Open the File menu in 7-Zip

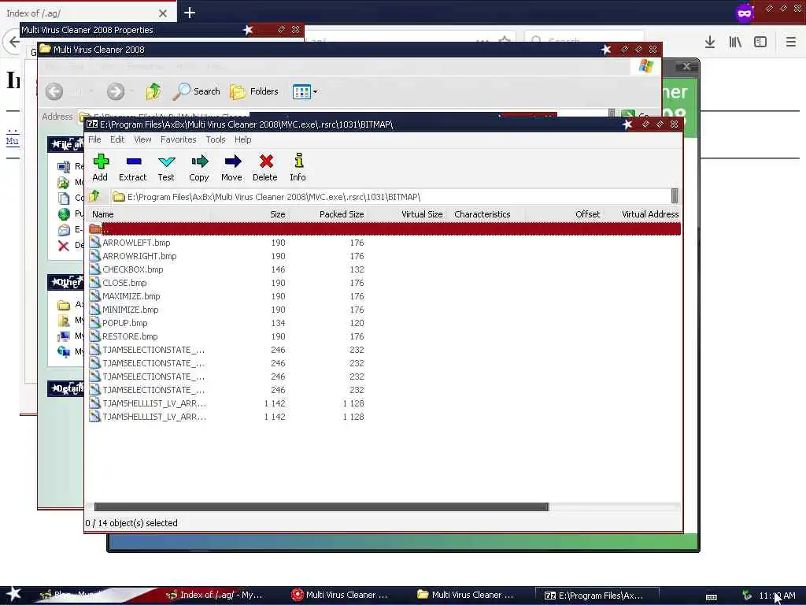94,139
